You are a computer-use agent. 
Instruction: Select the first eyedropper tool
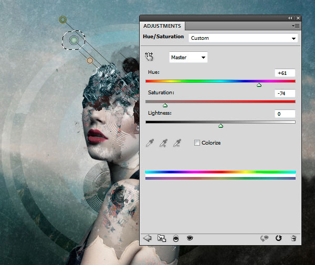click(x=150, y=143)
